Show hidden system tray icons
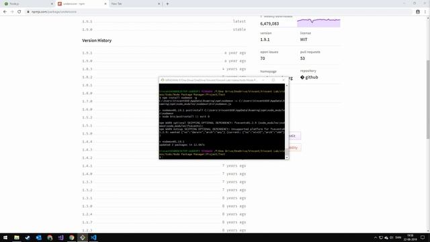The height and width of the screenshot is (242, 430). pyautogui.click(x=376, y=237)
